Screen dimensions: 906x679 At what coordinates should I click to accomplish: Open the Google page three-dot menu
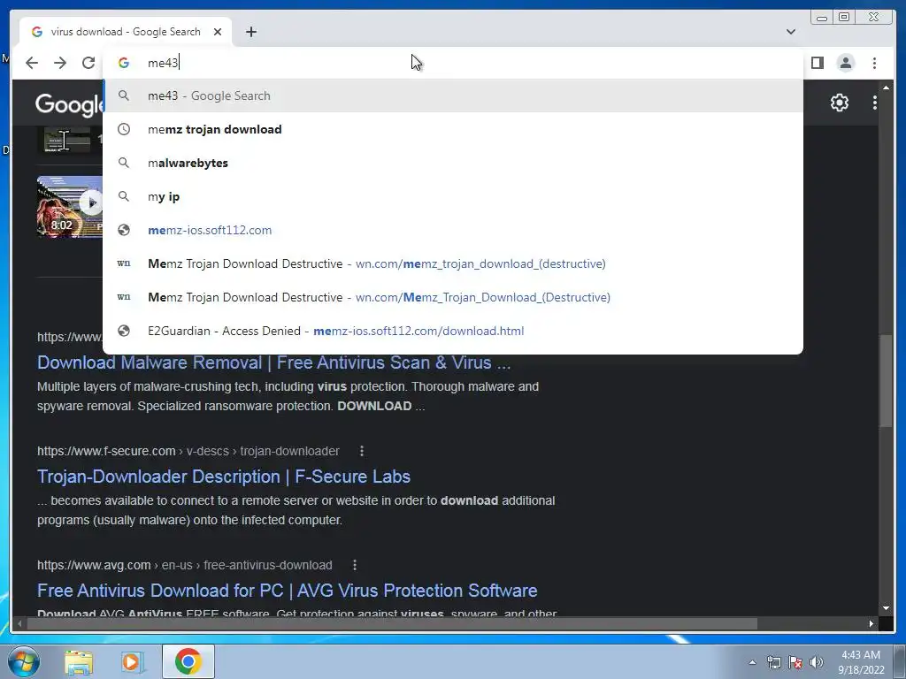(875, 103)
